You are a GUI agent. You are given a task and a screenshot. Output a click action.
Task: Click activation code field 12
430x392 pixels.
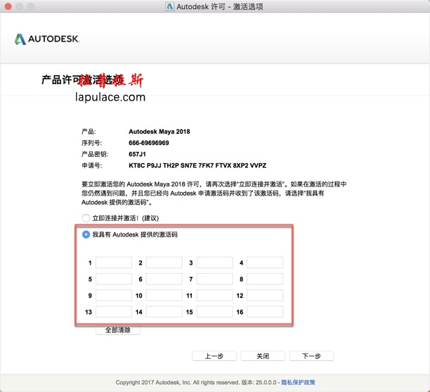coord(265,296)
